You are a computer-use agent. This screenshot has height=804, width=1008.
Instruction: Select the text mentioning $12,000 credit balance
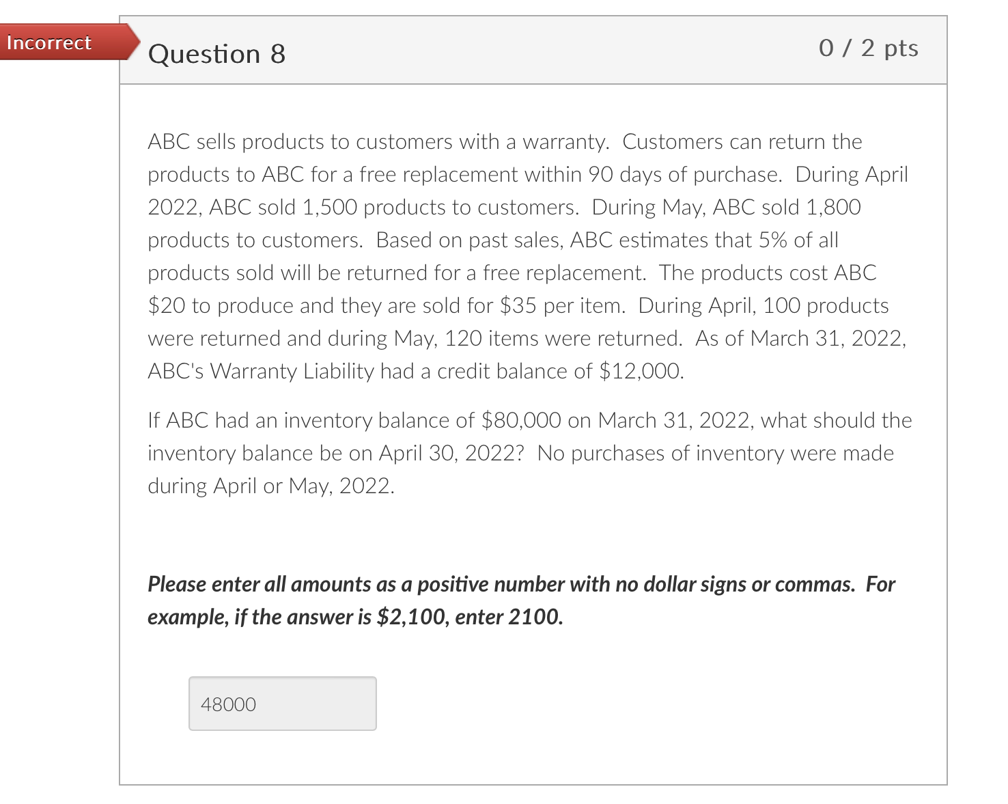(x=642, y=371)
